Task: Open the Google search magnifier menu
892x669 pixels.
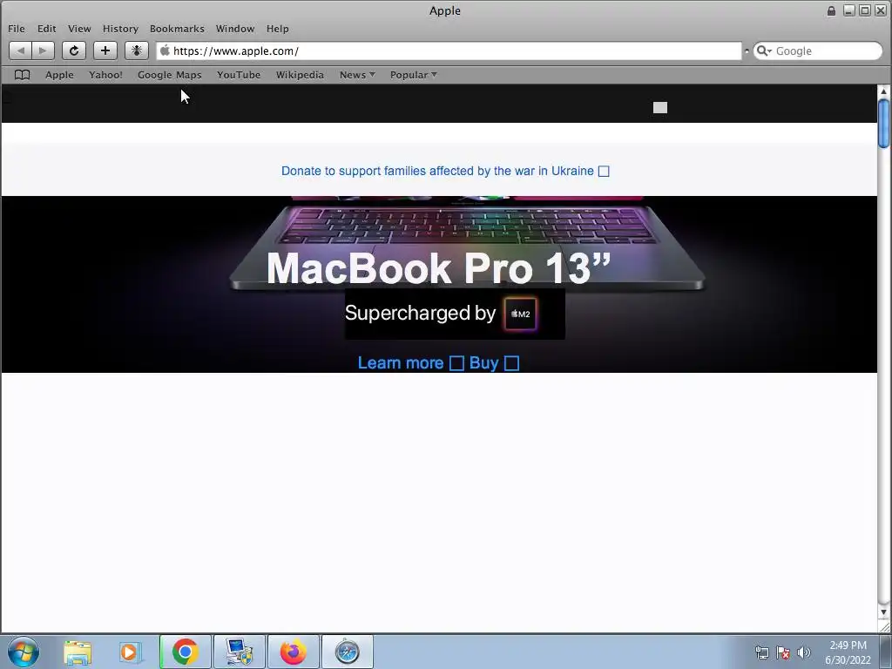Action: pyautogui.click(x=764, y=51)
